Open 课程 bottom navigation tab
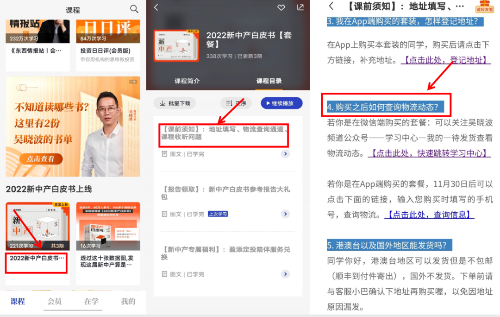The width and height of the screenshot is (500, 317). click(18, 301)
